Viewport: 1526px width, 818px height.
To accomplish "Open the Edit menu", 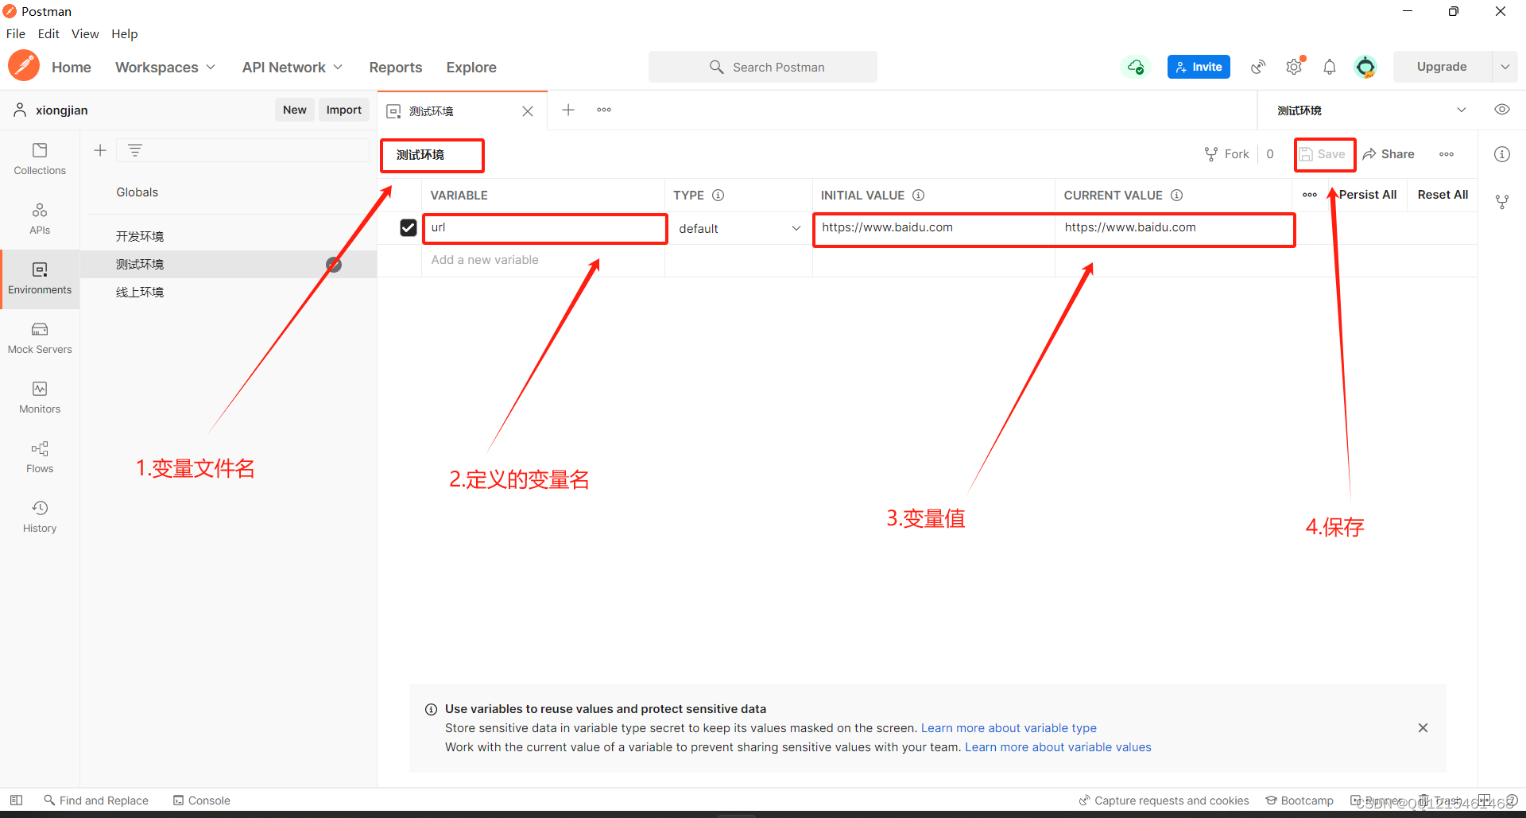I will [48, 33].
